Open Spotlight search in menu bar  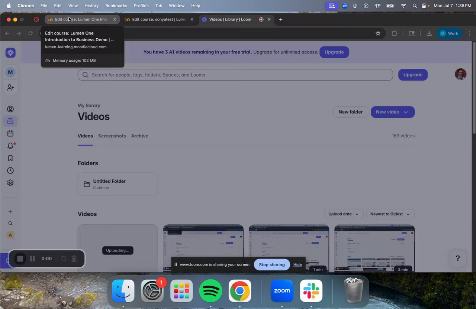pyautogui.click(x=415, y=6)
